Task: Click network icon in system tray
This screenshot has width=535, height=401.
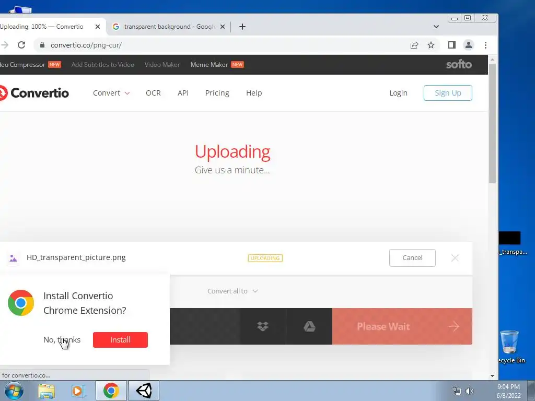Action: point(457,391)
